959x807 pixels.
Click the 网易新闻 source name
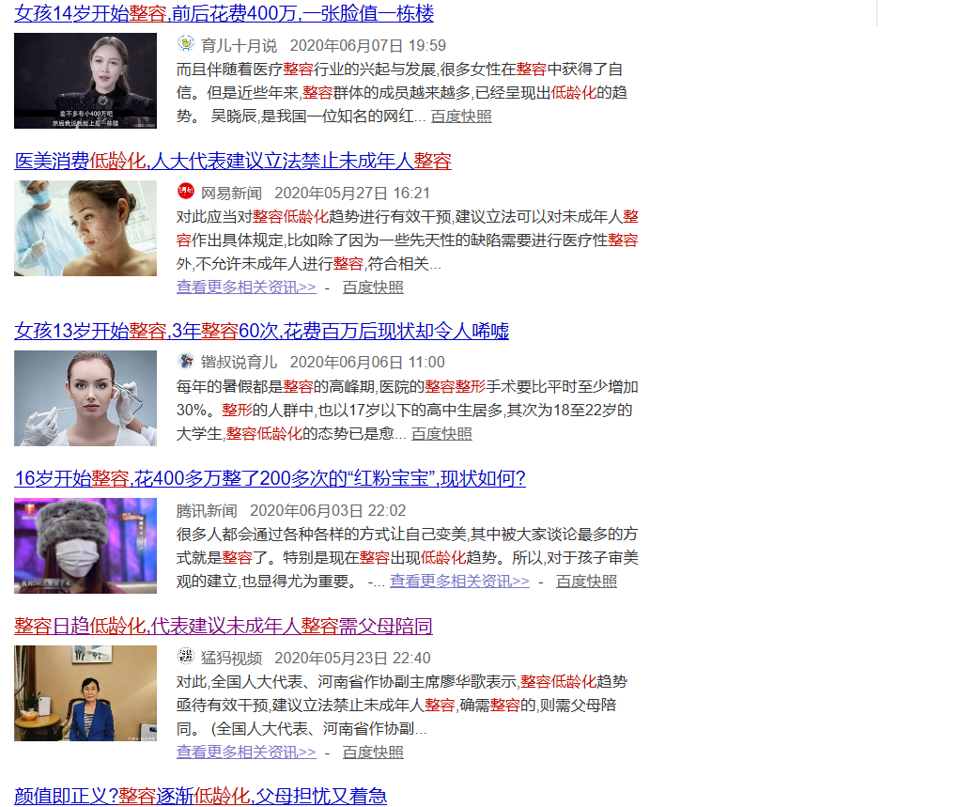coord(231,193)
